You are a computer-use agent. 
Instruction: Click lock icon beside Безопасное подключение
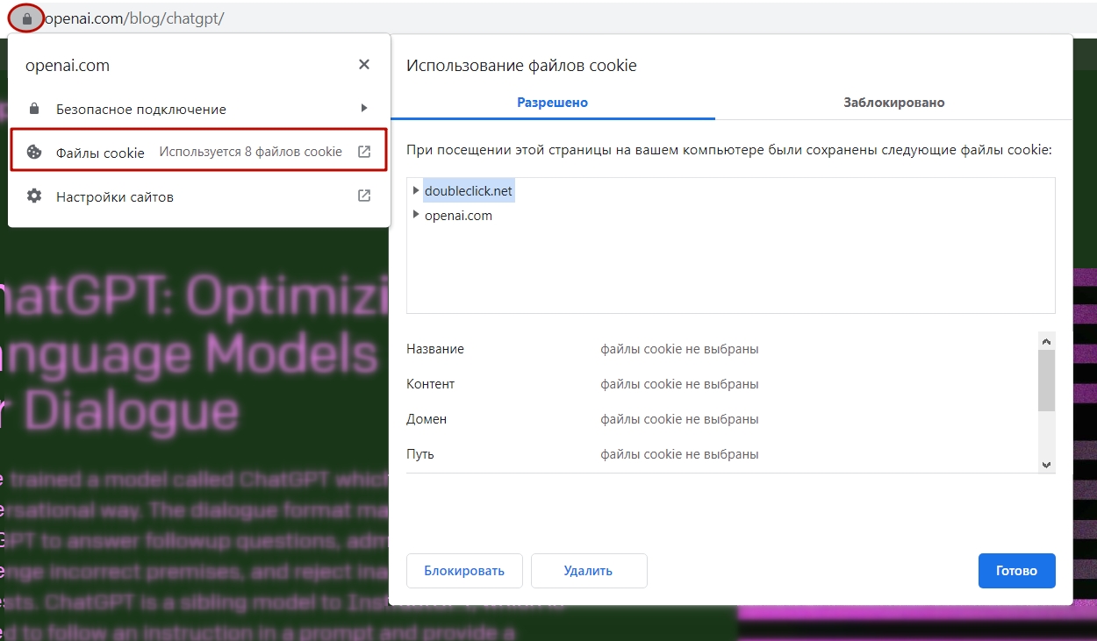pyautogui.click(x=34, y=110)
